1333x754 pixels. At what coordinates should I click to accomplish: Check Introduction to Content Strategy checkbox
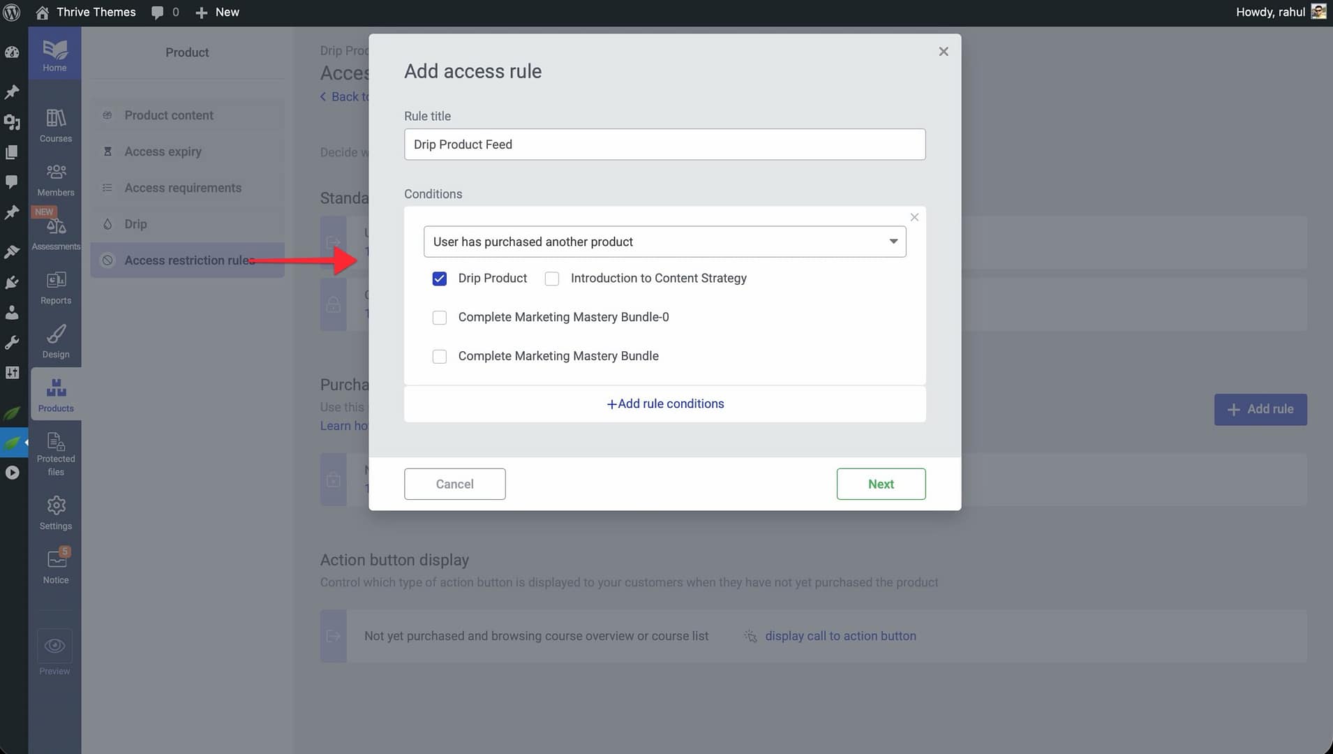click(x=552, y=279)
